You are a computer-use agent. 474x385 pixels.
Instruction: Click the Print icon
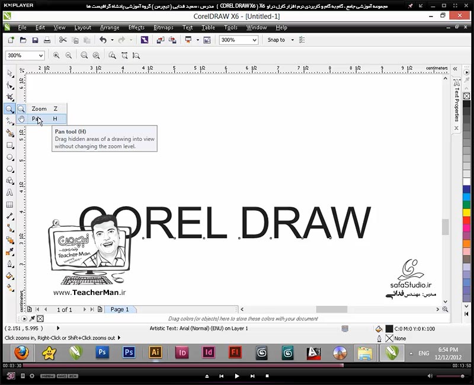point(47,40)
